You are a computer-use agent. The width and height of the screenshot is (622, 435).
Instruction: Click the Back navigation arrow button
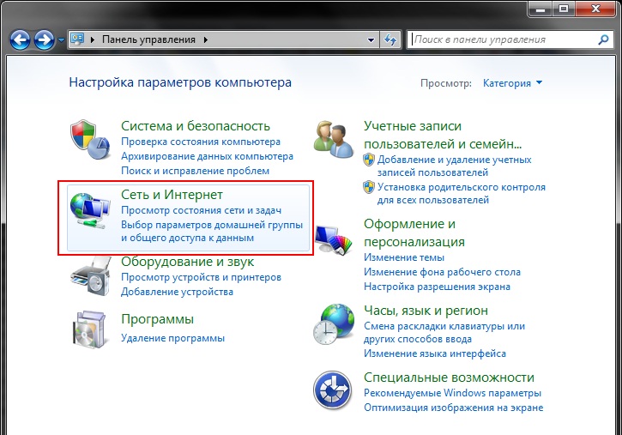pos(21,39)
